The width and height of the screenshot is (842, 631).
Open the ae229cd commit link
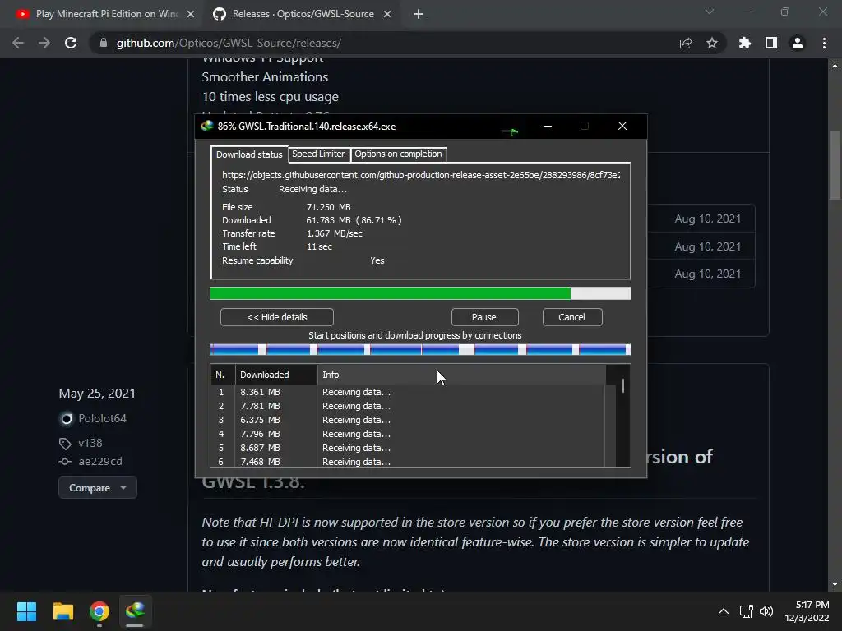[x=99, y=462]
